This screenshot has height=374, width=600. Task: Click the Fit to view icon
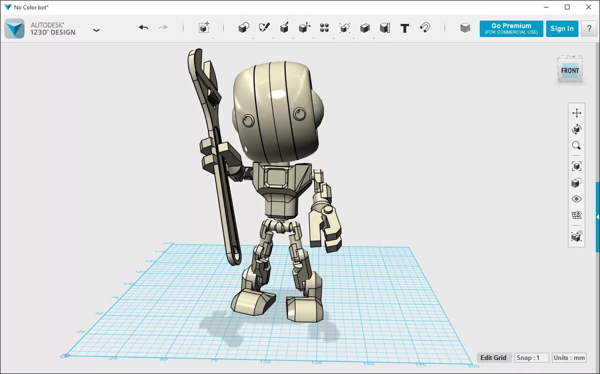point(577,166)
